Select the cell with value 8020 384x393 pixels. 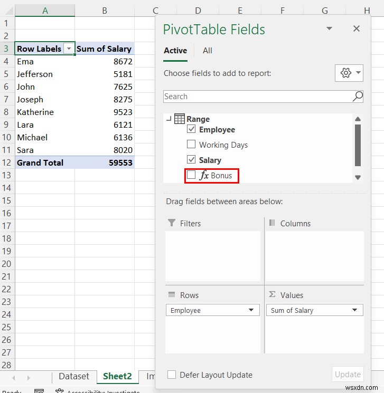click(105, 150)
